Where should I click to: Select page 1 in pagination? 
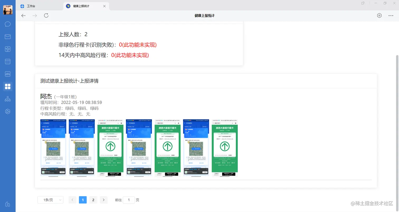tap(83, 200)
